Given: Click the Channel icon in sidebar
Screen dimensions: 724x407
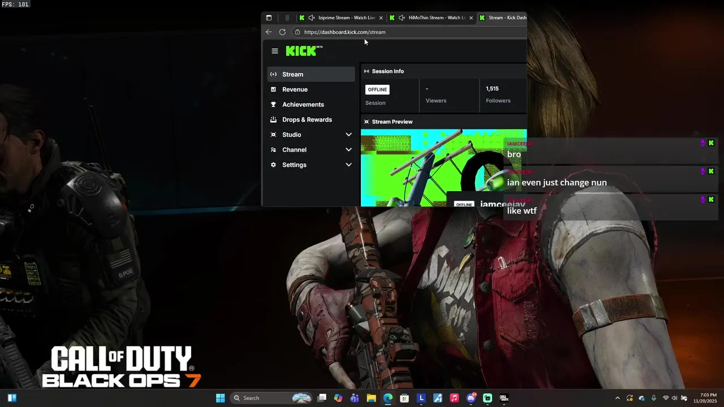Looking at the screenshot, I should click(274, 150).
